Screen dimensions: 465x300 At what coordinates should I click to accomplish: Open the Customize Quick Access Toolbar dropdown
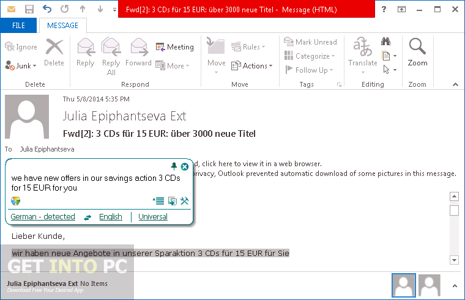pos(114,10)
